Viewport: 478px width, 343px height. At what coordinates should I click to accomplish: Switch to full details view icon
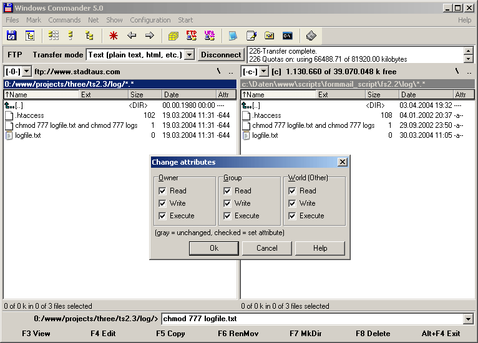71,36
